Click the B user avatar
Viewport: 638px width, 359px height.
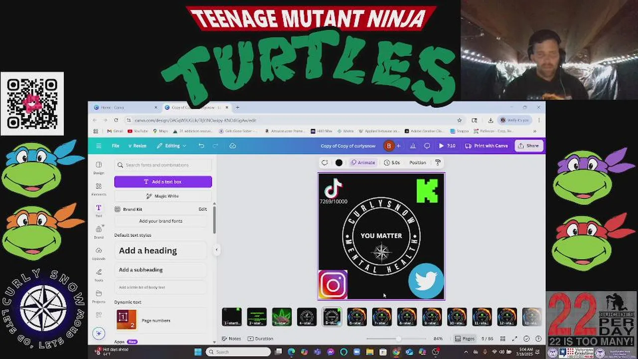(389, 146)
